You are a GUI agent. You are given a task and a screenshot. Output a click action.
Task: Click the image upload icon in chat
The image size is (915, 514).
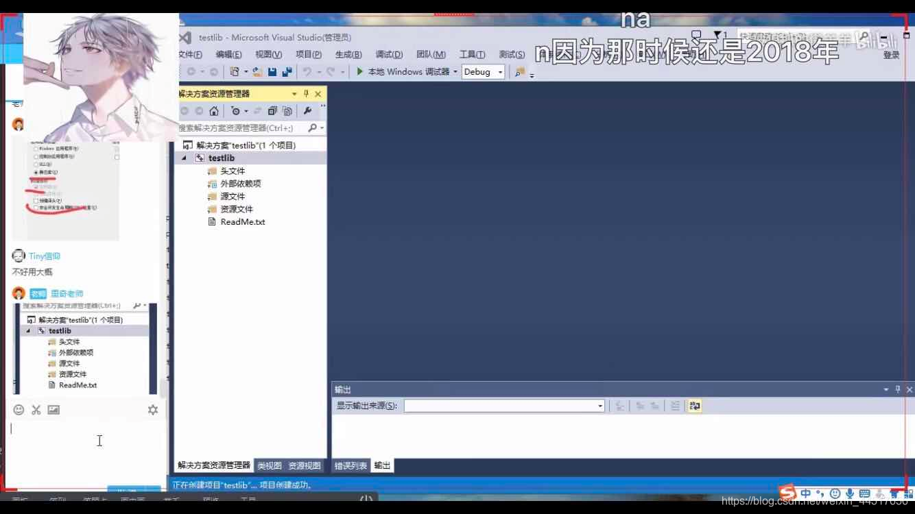pyautogui.click(x=54, y=409)
